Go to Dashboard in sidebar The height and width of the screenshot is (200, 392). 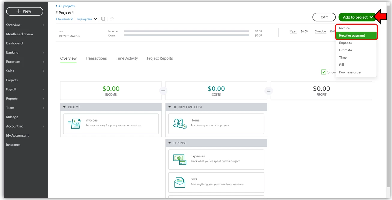click(14, 43)
